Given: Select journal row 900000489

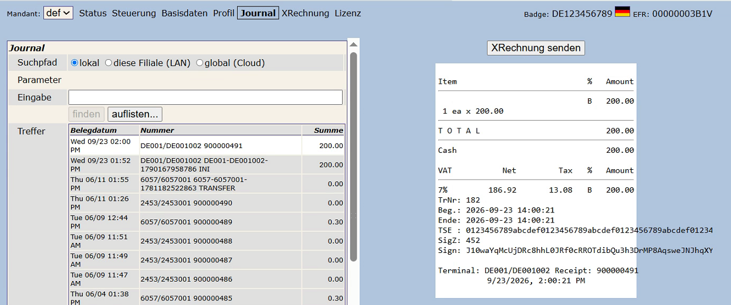Looking at the screenshot, I should click(x=207, y=222).
